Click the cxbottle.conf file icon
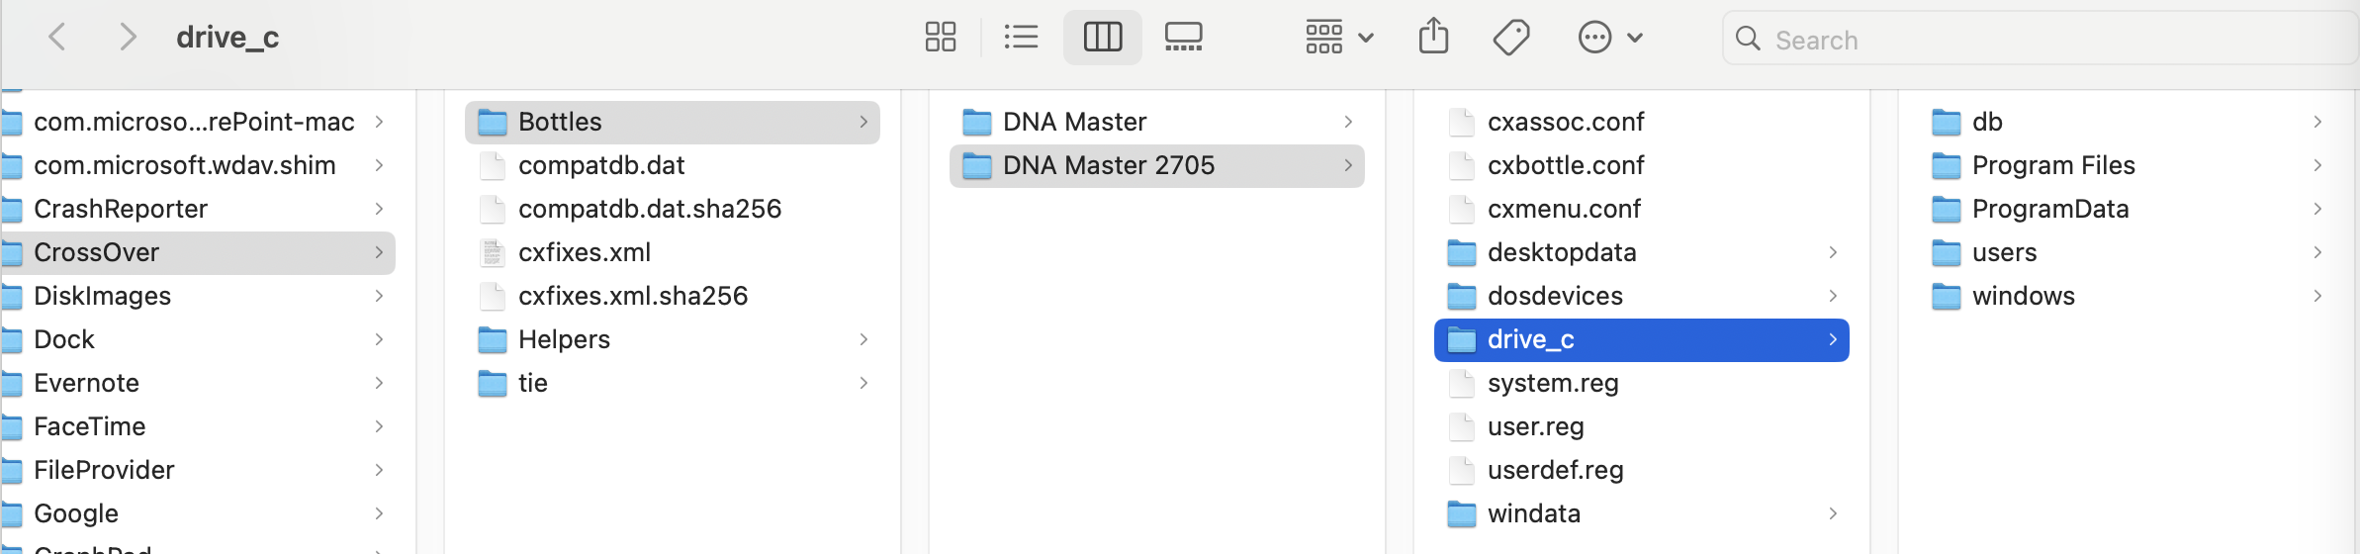Image resolution: width=2360 pixels, height=554 pixels. point(1461,165)
